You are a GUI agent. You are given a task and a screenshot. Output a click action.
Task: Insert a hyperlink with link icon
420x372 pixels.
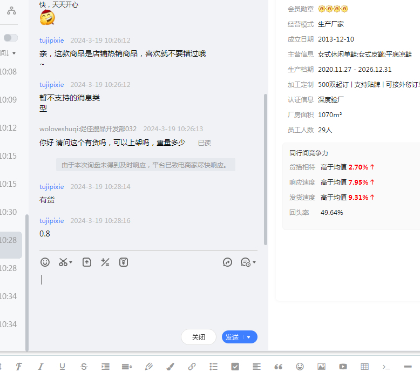(x=192, y=367)
